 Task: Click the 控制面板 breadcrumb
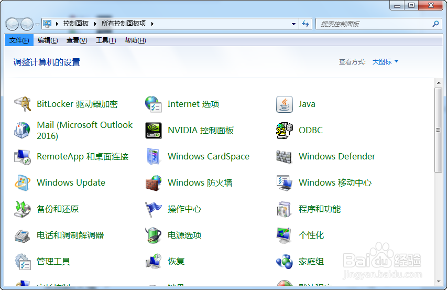tap(76, 24)
